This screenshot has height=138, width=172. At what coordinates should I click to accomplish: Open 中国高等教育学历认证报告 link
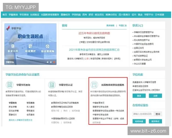click(x=63, y=118)
